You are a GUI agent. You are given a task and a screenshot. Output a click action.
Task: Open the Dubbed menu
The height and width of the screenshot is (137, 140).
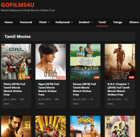click(84, 22)
